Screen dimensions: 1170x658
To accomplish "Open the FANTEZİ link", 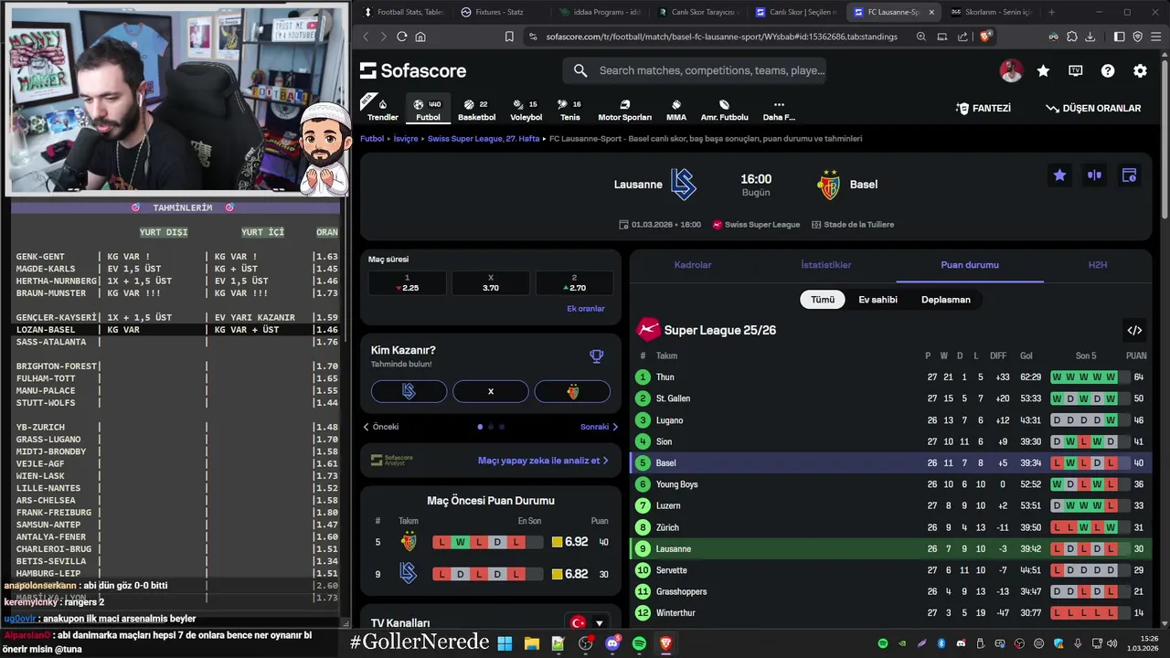I will tap(984, 108).
